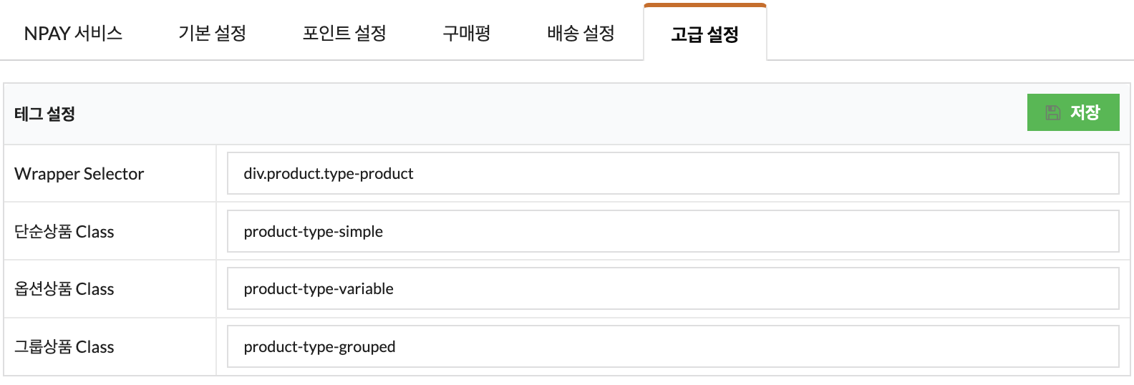Select the 구매평 tab

click(x=466, y=33)
